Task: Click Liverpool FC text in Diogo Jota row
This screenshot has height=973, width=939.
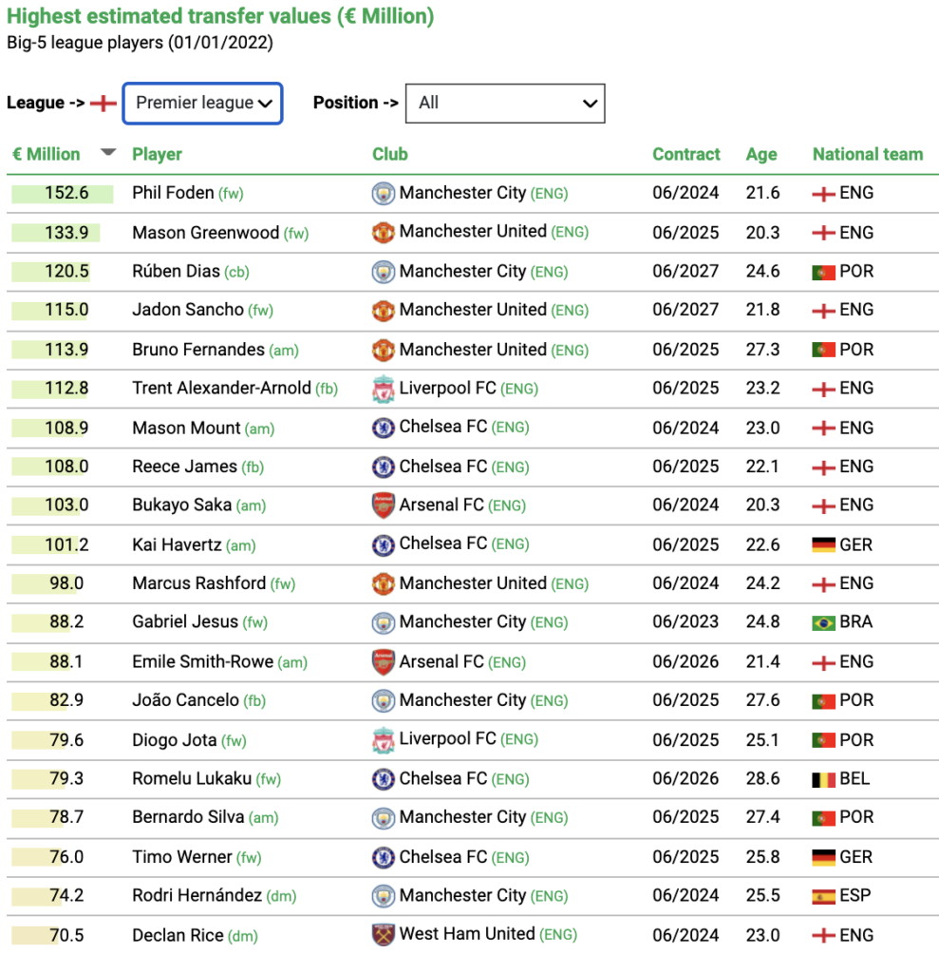Action: [448, 738]
